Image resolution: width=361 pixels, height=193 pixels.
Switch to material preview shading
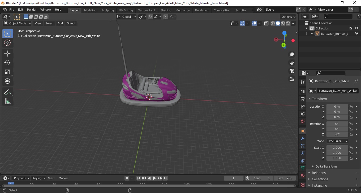coord(283,23)
